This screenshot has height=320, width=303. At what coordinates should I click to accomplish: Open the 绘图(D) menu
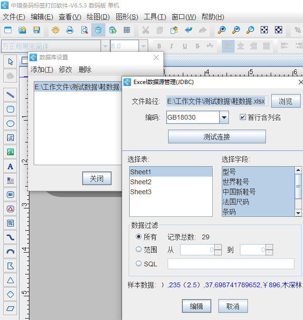[x=98, y=17]
